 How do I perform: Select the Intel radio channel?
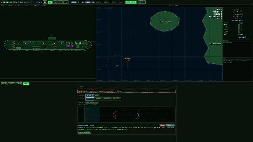click(x=98, y=99)
